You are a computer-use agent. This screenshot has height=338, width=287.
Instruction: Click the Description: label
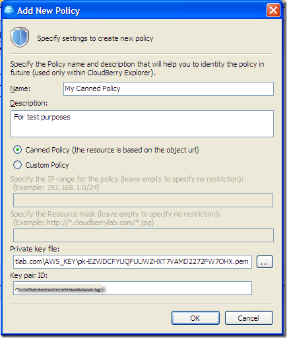pyautogui.click(x=29, y=103)
